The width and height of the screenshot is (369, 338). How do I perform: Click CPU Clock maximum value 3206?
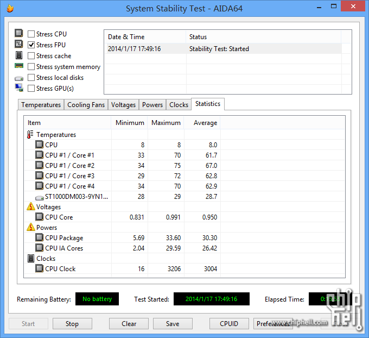pyautogui.click(x=174, y=269)
